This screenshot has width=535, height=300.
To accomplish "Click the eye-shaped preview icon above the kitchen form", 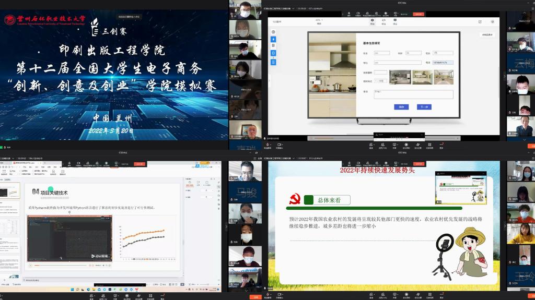I will click(373, 21).
